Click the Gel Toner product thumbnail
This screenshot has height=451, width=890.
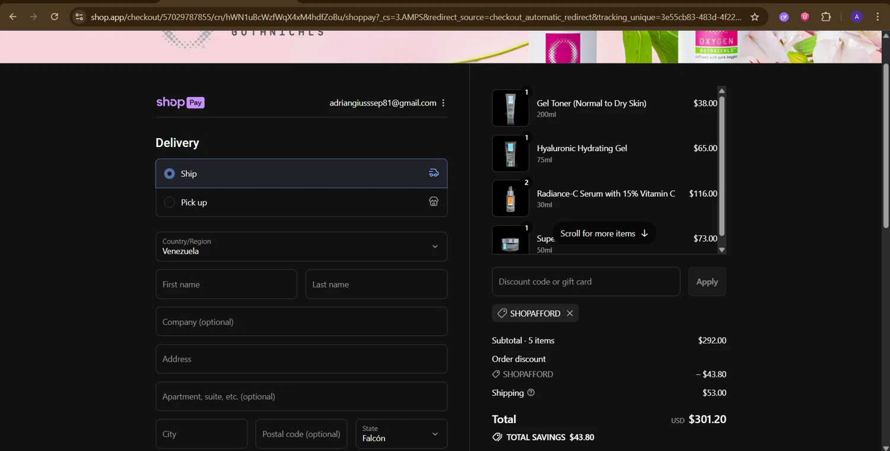tap(510, 108)
